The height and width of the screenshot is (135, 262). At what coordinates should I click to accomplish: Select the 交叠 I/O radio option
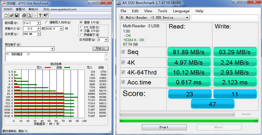coord(81,31)
